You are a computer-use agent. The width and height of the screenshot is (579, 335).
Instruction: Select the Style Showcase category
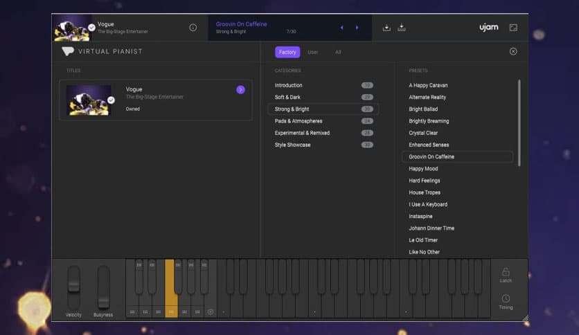[x=323, y=145]
